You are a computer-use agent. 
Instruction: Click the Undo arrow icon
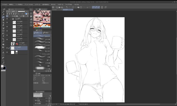coord(67,7)
